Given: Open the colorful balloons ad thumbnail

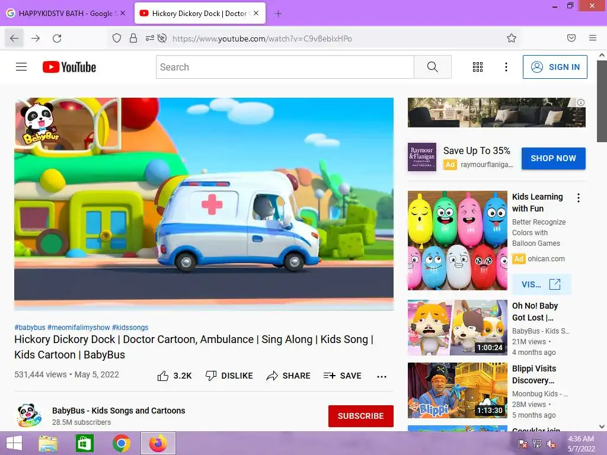Looking at the screenshot, I should pyautogui.click(x=457, y=241).
